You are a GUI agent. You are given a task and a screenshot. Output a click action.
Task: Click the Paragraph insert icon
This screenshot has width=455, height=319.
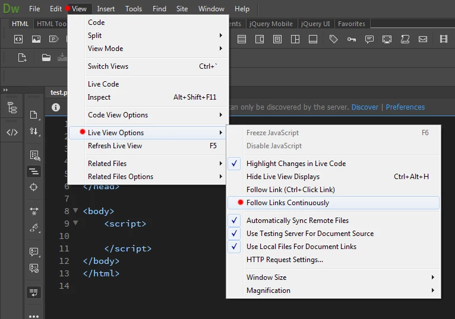[x=53, y=39]
